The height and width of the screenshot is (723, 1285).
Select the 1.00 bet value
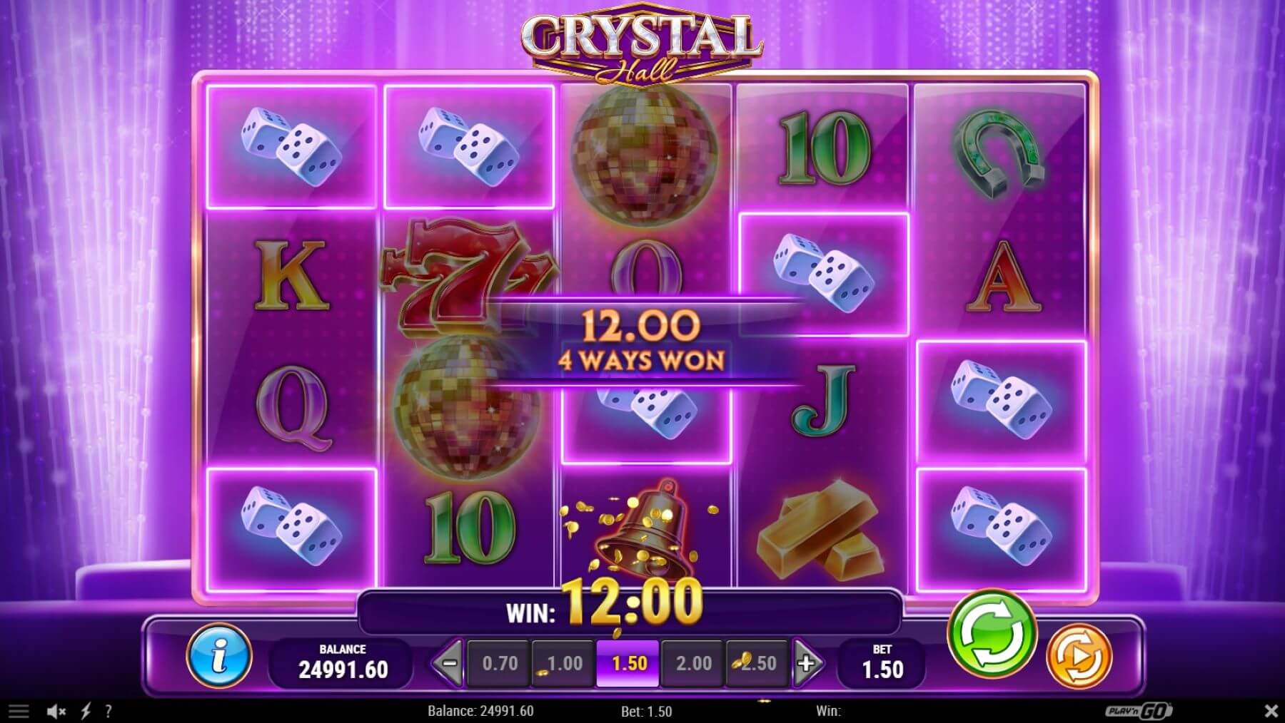(x=564, y=663)
